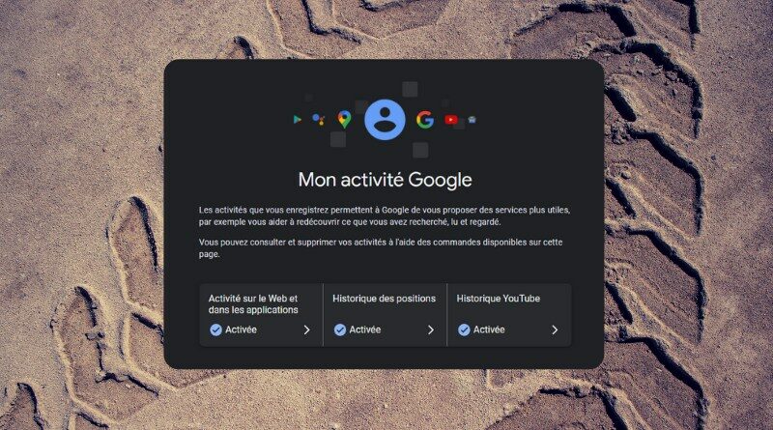Click the Google Assistant dots icon

tap(319, 119)
